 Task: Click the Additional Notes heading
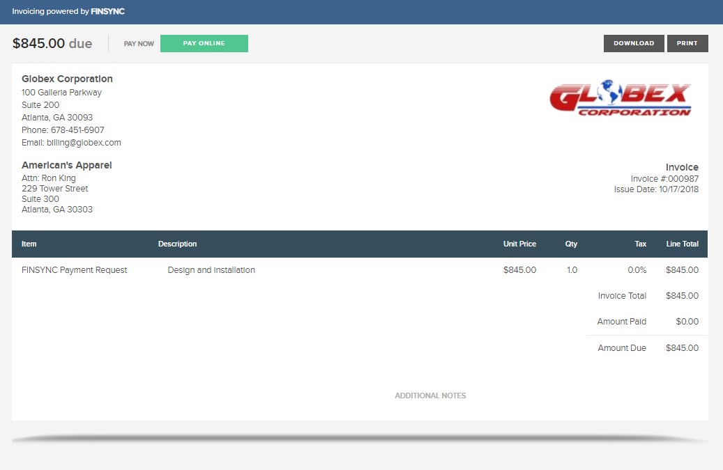430,396
